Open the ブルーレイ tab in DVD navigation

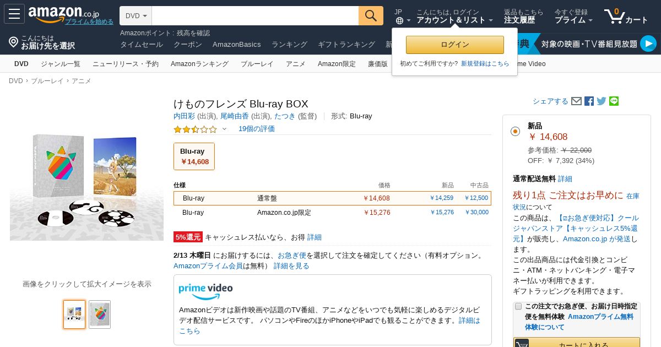pyautogui.click(x=257, y=64)
